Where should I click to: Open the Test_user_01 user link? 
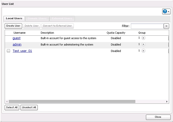point(22,51)
